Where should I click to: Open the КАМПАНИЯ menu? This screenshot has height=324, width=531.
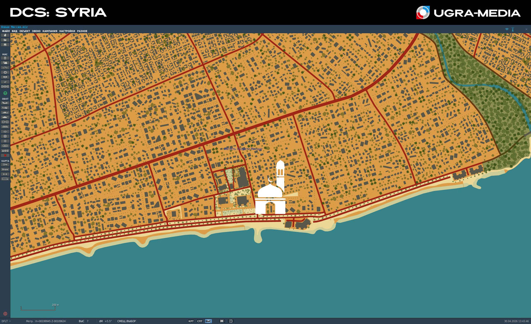(x=50, y=31)
